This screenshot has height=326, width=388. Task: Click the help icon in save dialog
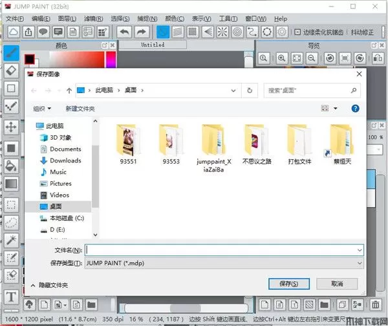pos(355,109)
